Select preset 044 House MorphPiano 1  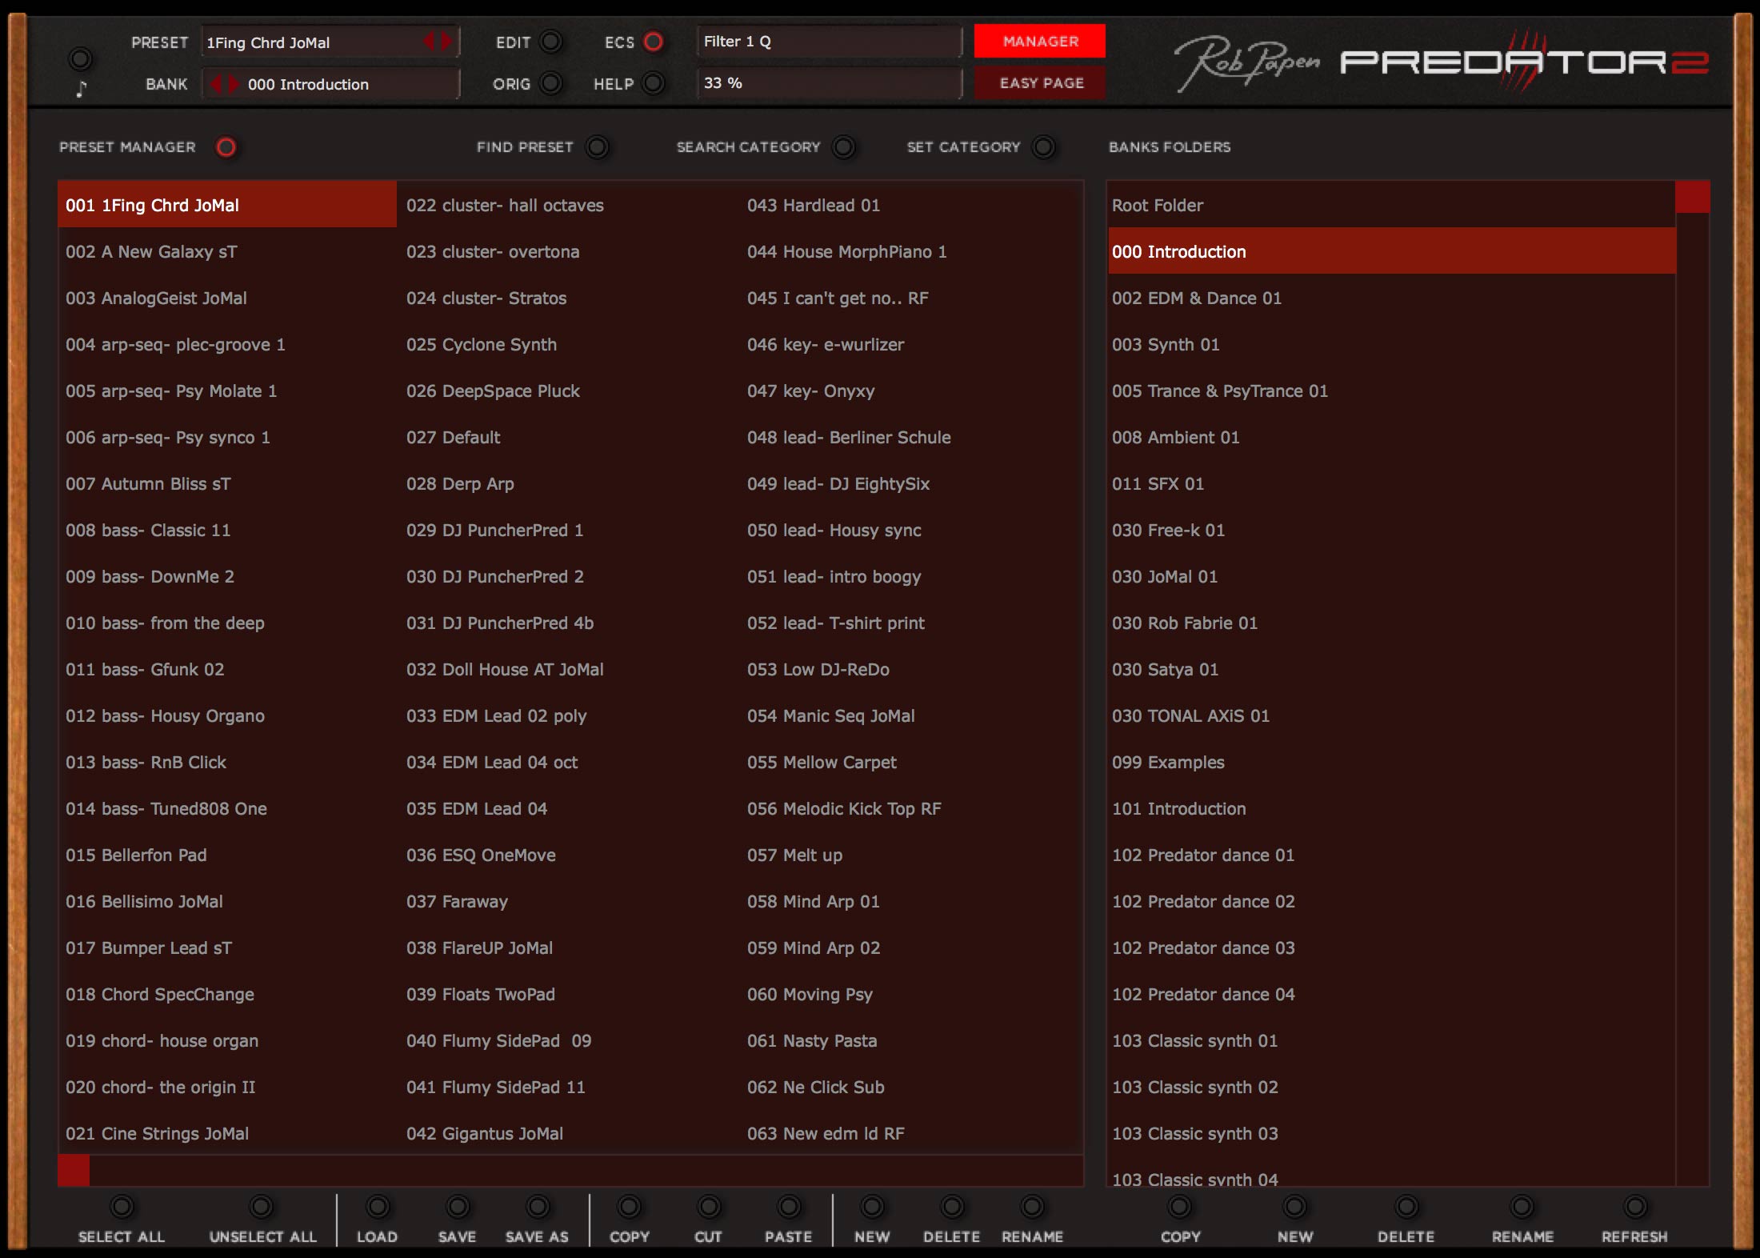point(910,251)
